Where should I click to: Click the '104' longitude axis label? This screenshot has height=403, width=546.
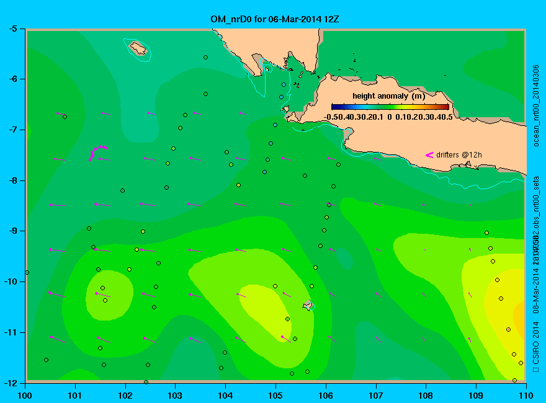(225, 396)
